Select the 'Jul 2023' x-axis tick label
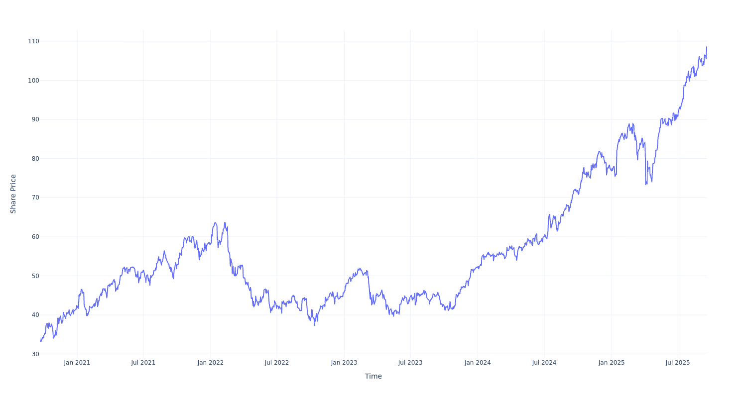The image size is (747, 398). (410, 363)
